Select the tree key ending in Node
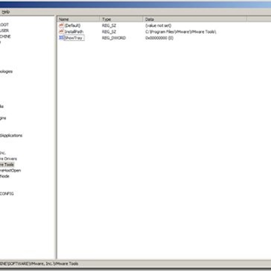Screen dimensions: 271x271 coord(5,176)
